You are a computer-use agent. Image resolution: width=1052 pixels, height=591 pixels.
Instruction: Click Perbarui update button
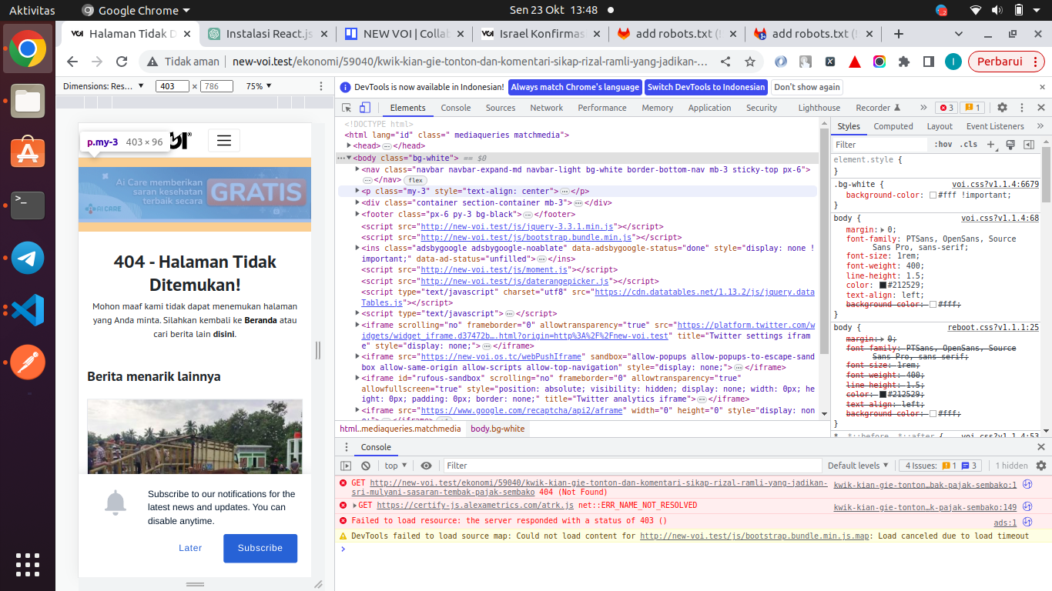1000,62
